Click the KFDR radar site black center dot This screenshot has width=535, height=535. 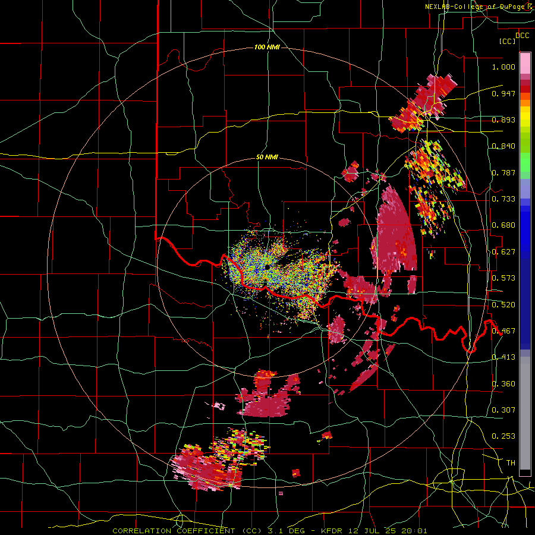click(x=266, y=267)
